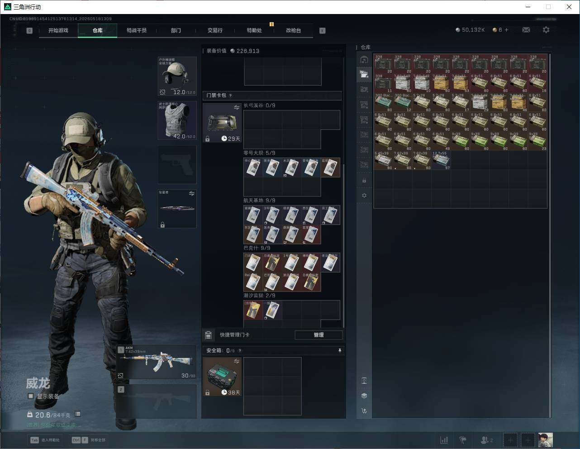The height and width of the screenshot is (449, 580).
Task: Toggle the 安全箱 pin icon
Action: pos(339,350)
